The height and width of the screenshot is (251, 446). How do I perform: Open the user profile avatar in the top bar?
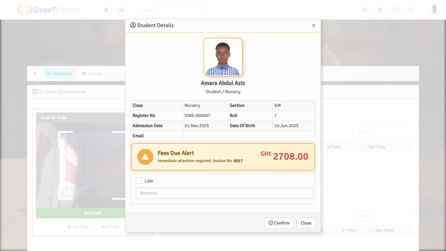coord(435,9)
